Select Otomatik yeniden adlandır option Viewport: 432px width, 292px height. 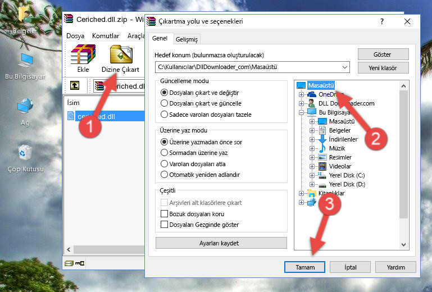pyautogui.click(x=200, y=175)
